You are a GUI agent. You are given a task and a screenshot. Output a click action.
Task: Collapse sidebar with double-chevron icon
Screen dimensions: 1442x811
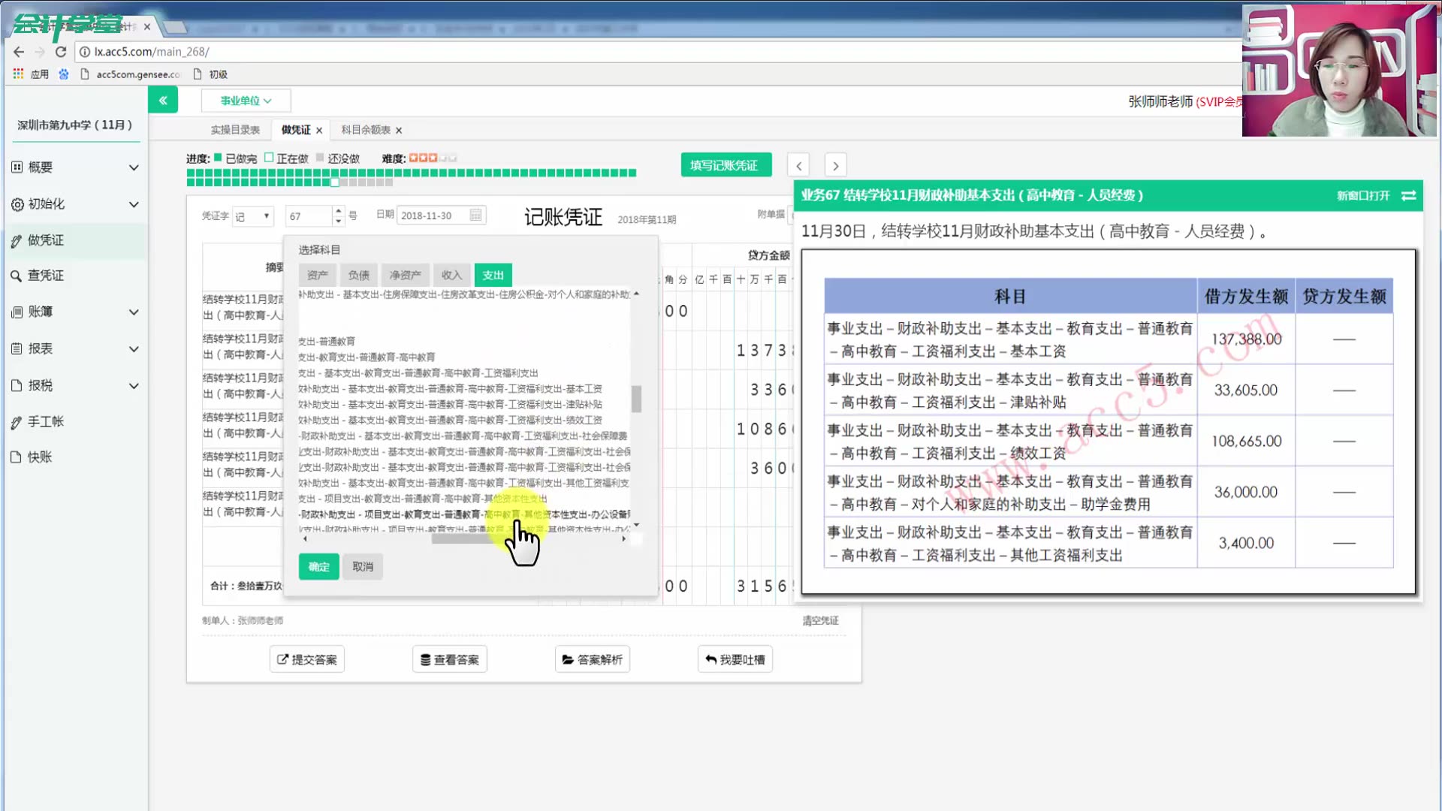tap(163, 100)
